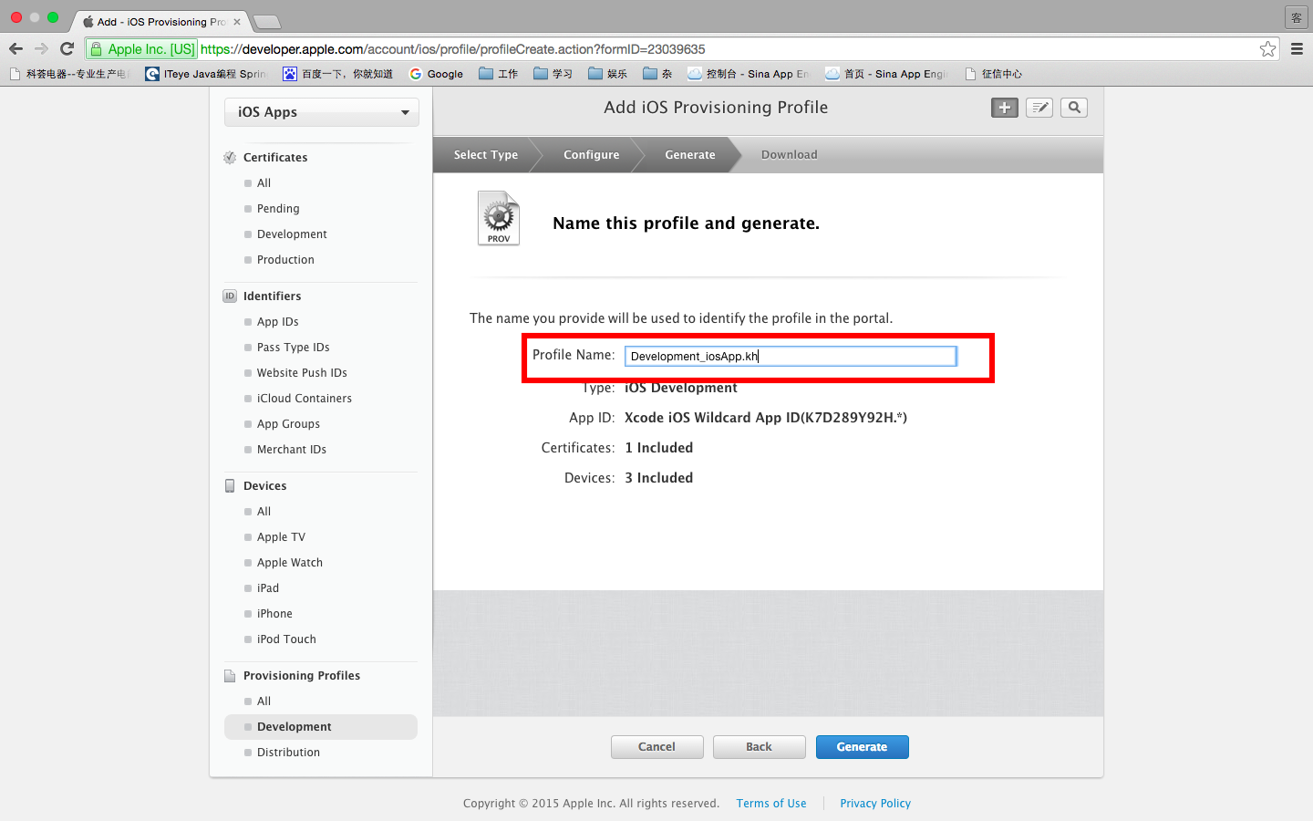Open Terms of Use link
Screen dimensions: 1313x821
771,804
